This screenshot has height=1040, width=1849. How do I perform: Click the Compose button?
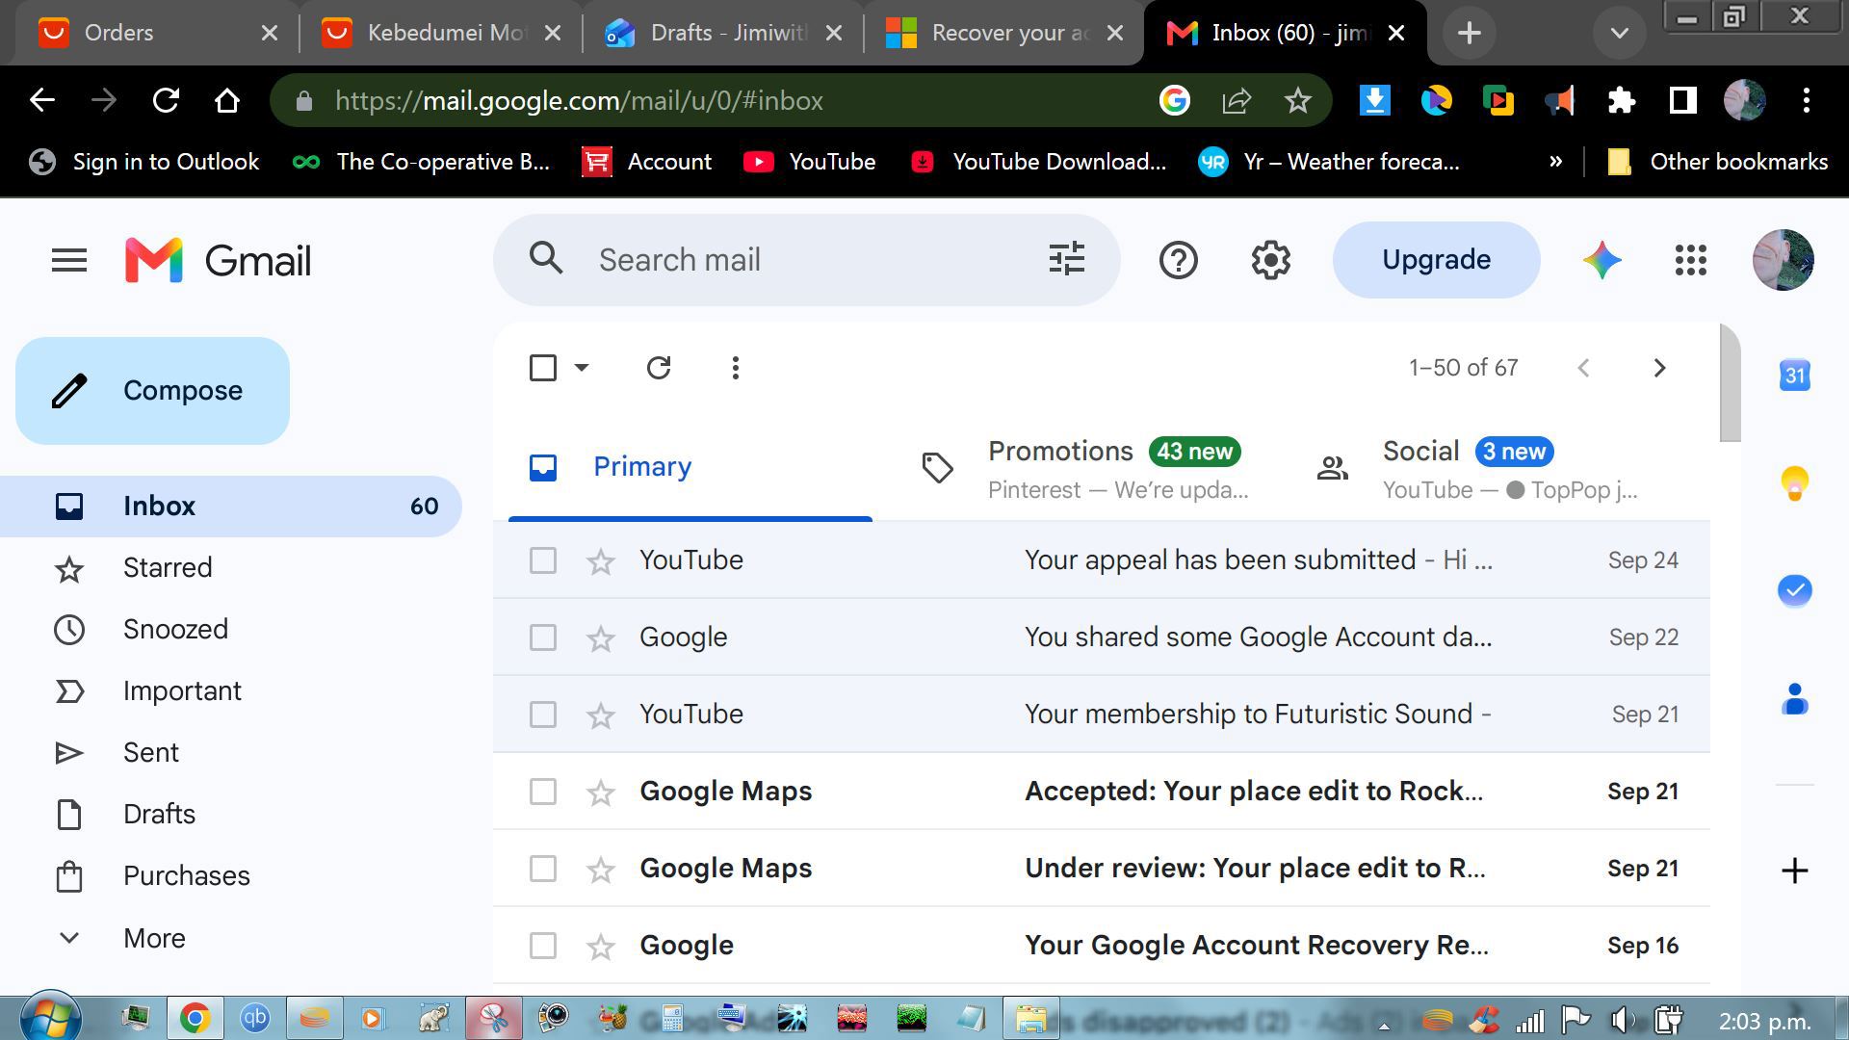[152, 391]
